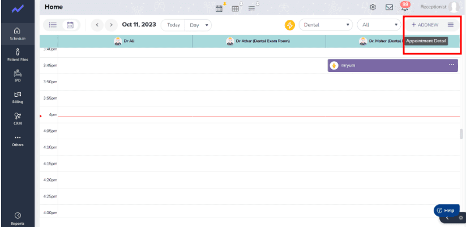Screen dimensions: 466x227
Task: Open the mail envelope icon
Action: coord(389,7)
